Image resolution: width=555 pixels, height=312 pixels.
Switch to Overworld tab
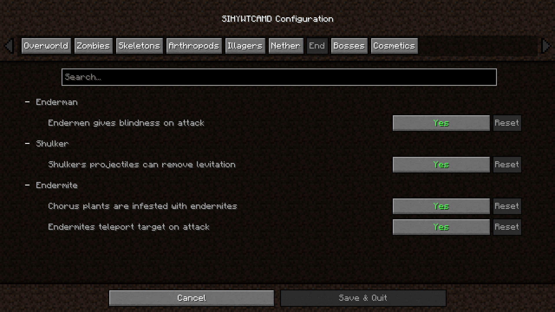[x=46, y=46]
